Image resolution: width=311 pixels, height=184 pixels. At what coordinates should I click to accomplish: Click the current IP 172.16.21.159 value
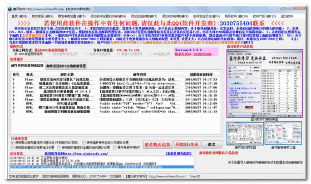128,50
